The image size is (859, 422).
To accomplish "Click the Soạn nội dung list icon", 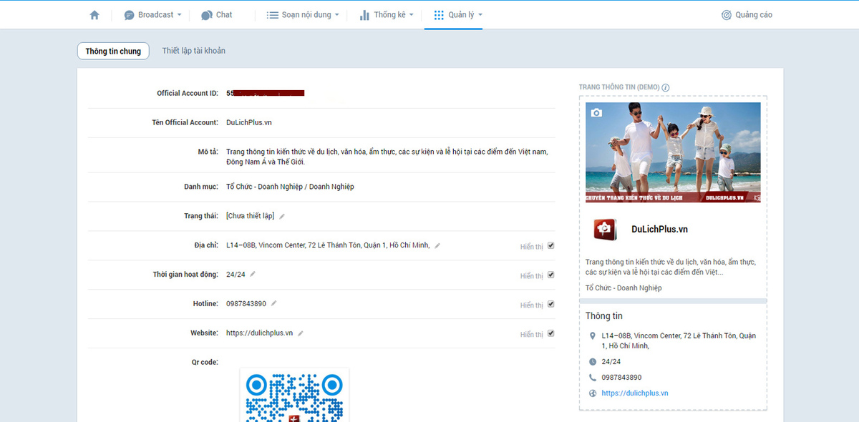I will 272,15.
